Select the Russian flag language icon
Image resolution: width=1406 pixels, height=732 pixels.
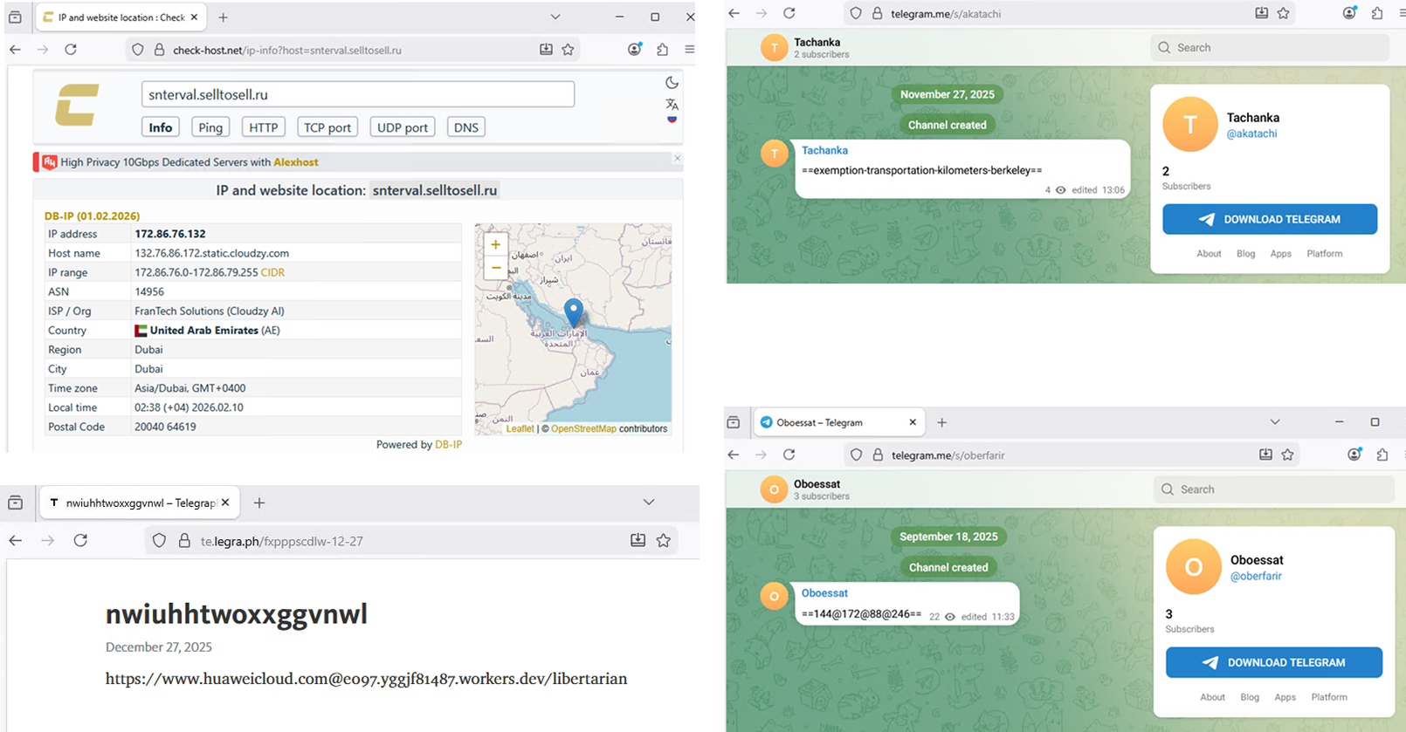(672, 119)
